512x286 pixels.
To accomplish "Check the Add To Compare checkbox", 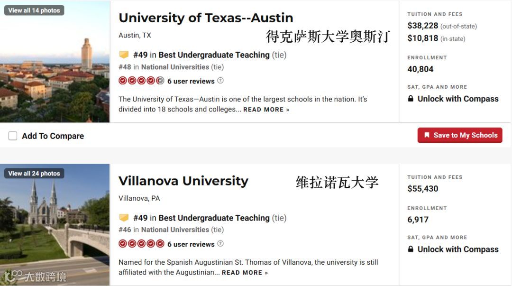I will pyautogui.click(x=13, y=136).
